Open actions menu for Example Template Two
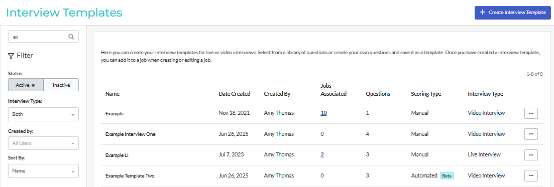This screenshot has height=187, width=554. pyautogui.click(x=531, y=175)
